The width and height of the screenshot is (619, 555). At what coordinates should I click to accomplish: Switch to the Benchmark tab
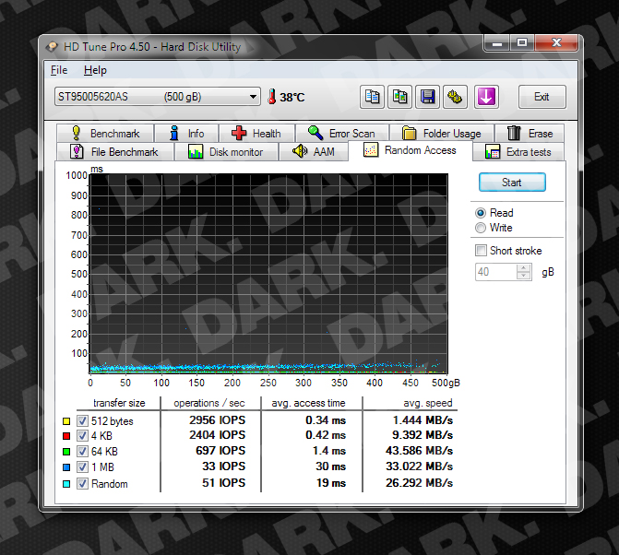(x=104, y=134)
